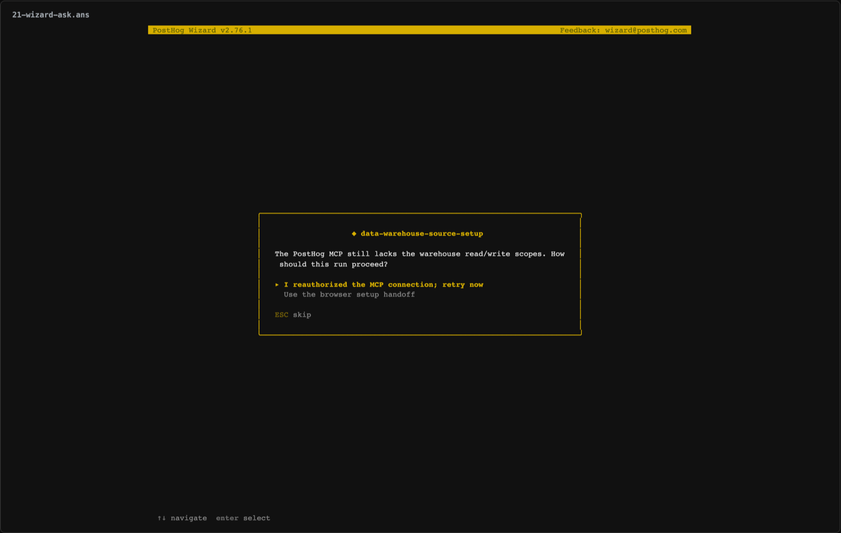Click the enter select hint in the footer
This screenshot has height=533, width=841.
[243, 518]
